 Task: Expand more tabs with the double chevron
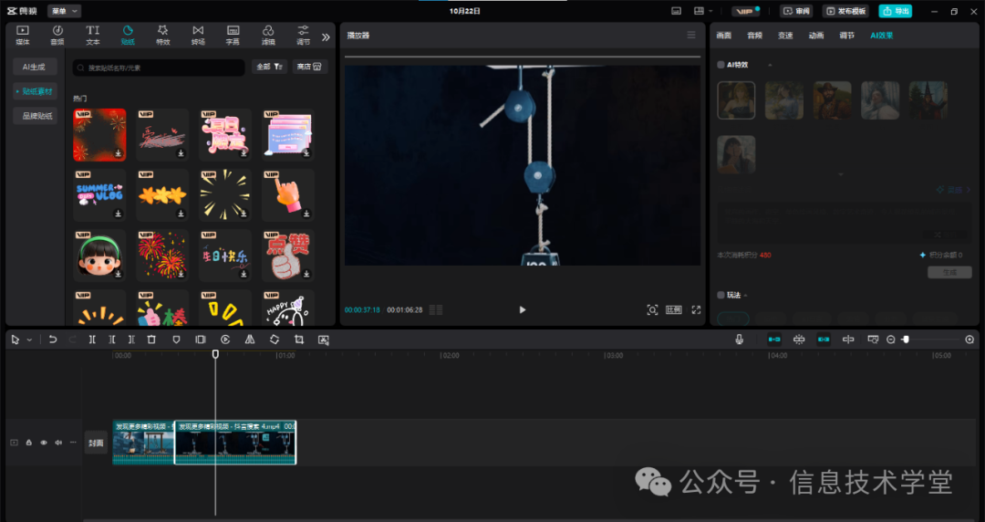(326, 37)
